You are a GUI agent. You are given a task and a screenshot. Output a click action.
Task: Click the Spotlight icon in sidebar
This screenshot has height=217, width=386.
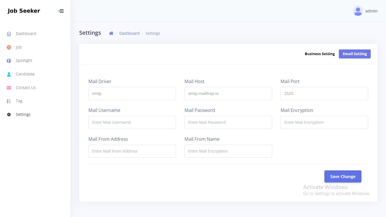pyautogui.click(x=9, y=61)
